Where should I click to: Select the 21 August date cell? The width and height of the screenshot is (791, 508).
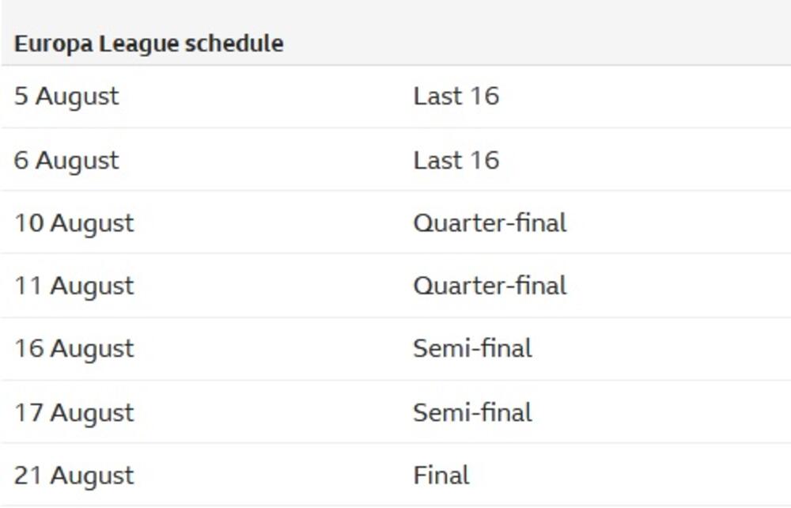[x=74, y=476]
